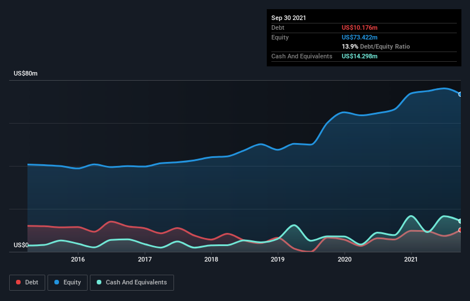
Task: Click the 2020 x-axis label
Action: 345,259
